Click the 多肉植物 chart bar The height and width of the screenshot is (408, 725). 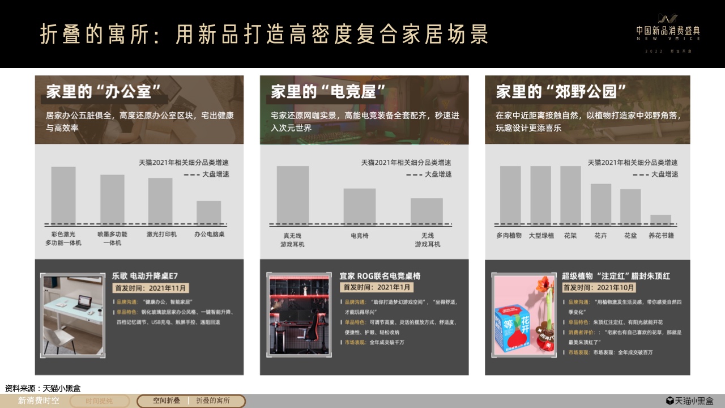click(510, 195)
